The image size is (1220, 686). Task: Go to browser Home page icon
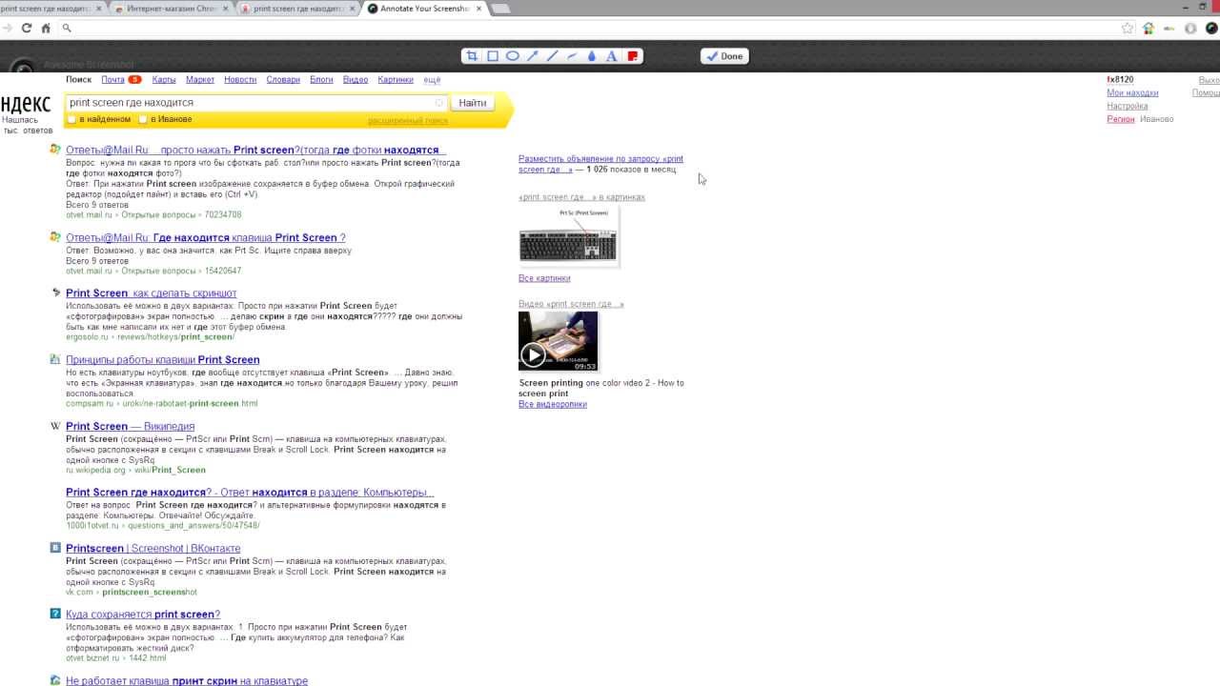click(46, 29)
